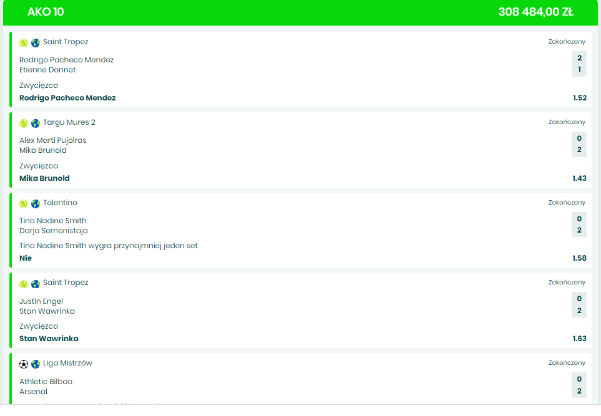This screenshot has width=601, height=416.
Task: Click the globe icon next to Tolentino
Action: tap(36, 204)
